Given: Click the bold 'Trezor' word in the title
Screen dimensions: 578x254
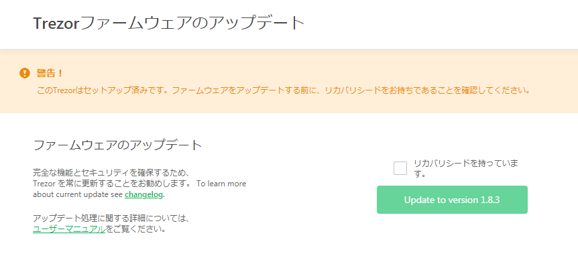Looking at the screenshot, I should point(56,24).
